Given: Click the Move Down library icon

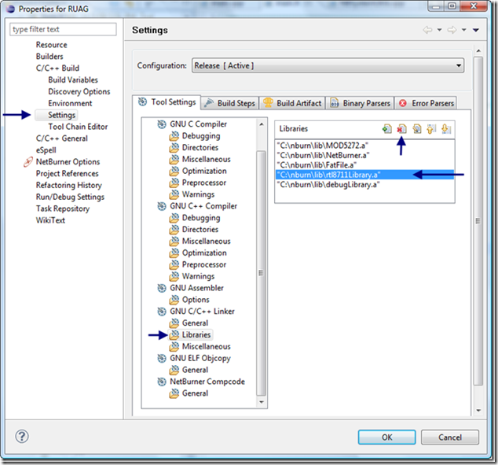Looking at the screenshot, I should 446,129.
